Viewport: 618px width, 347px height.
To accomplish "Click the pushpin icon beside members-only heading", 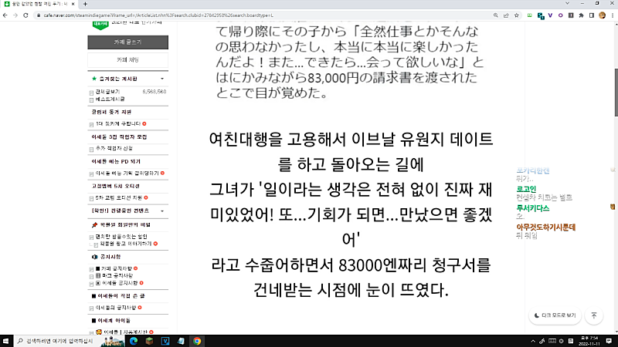I will click(x=94, y=225).
